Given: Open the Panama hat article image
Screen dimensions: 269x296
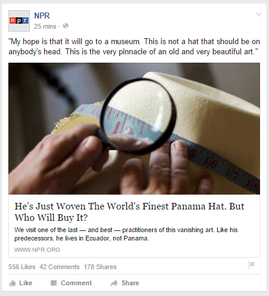Looking at the screenshot, I should (x=134, y=128).
